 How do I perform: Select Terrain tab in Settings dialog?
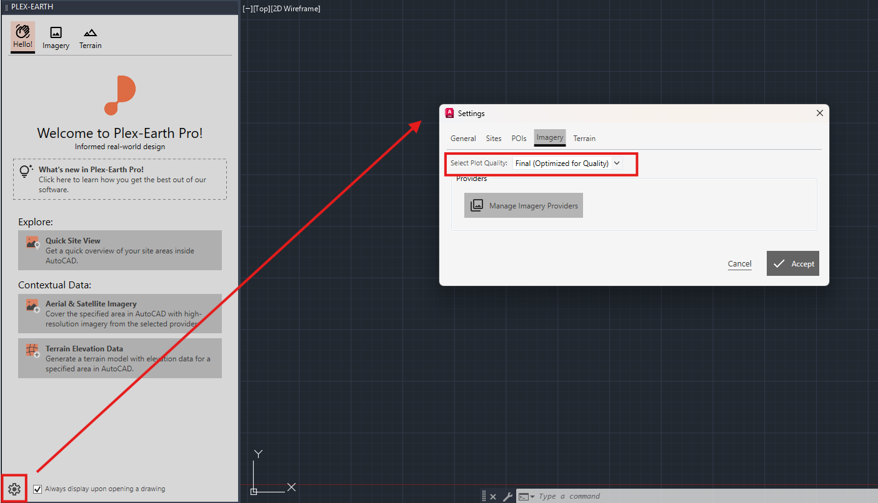click(584, 139)
